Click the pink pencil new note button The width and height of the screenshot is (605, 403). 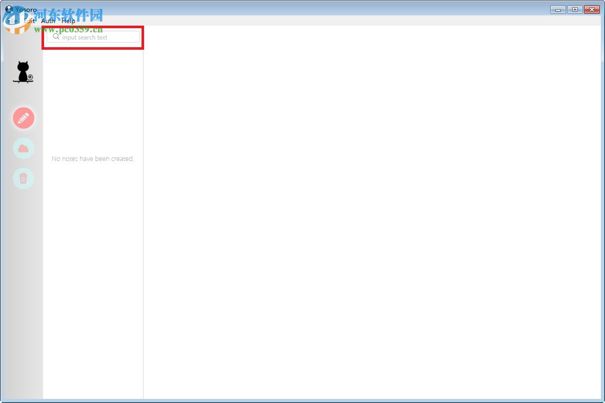point(24,118)
